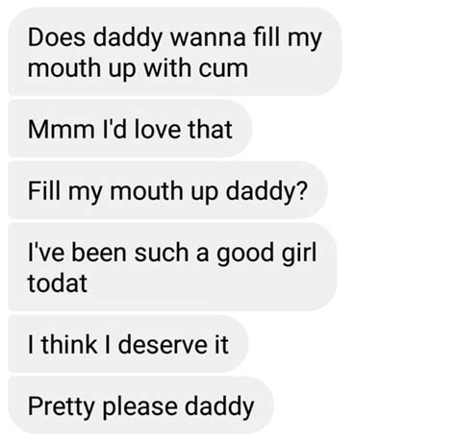Select the 'Mmm I'd love that' message bubble
Image resolution: width=456 pixels, height=441 pixels.
130,129
